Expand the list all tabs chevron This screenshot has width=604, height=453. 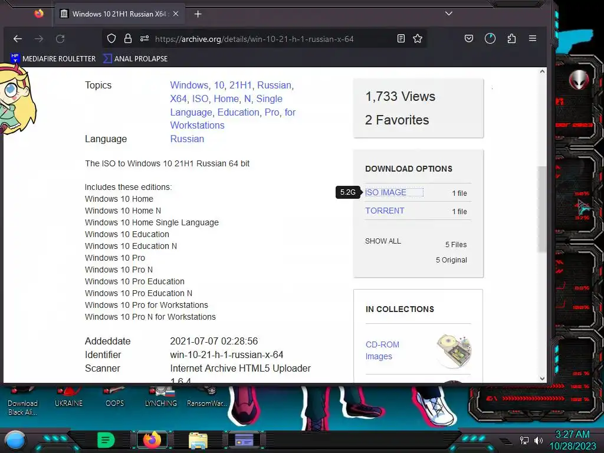[448, 14]
